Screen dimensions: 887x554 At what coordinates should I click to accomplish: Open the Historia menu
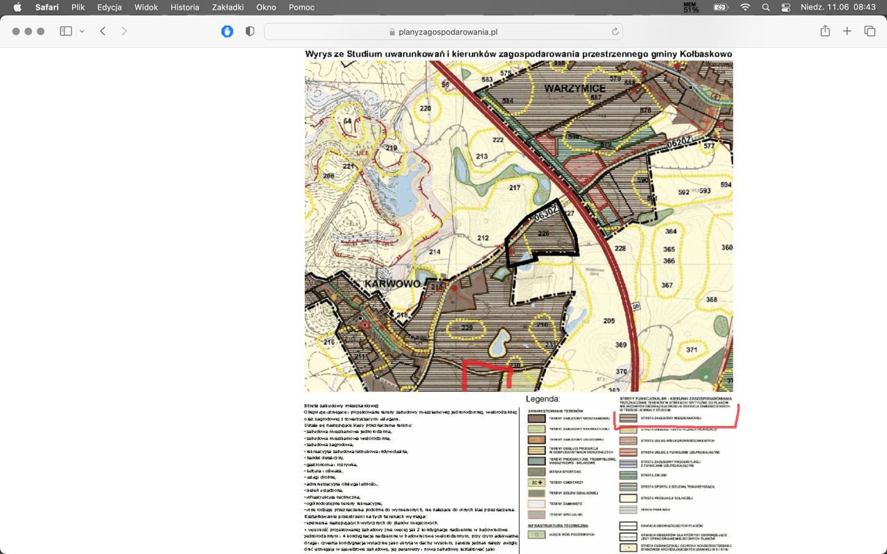coord(184,8)
